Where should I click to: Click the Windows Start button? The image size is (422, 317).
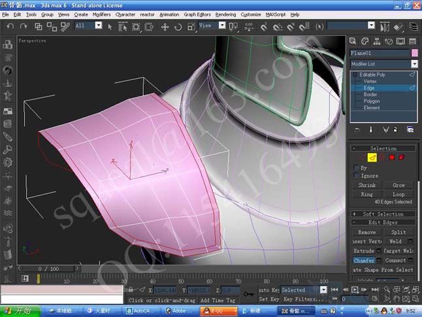click(x=20, y=311)
